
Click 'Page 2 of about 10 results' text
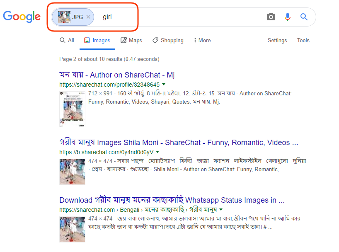point(109,59)
